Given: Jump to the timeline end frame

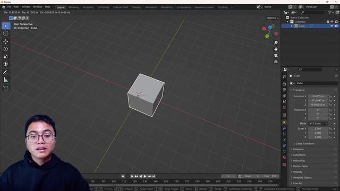Looking at the screenshot, I should tap(154, 176).
